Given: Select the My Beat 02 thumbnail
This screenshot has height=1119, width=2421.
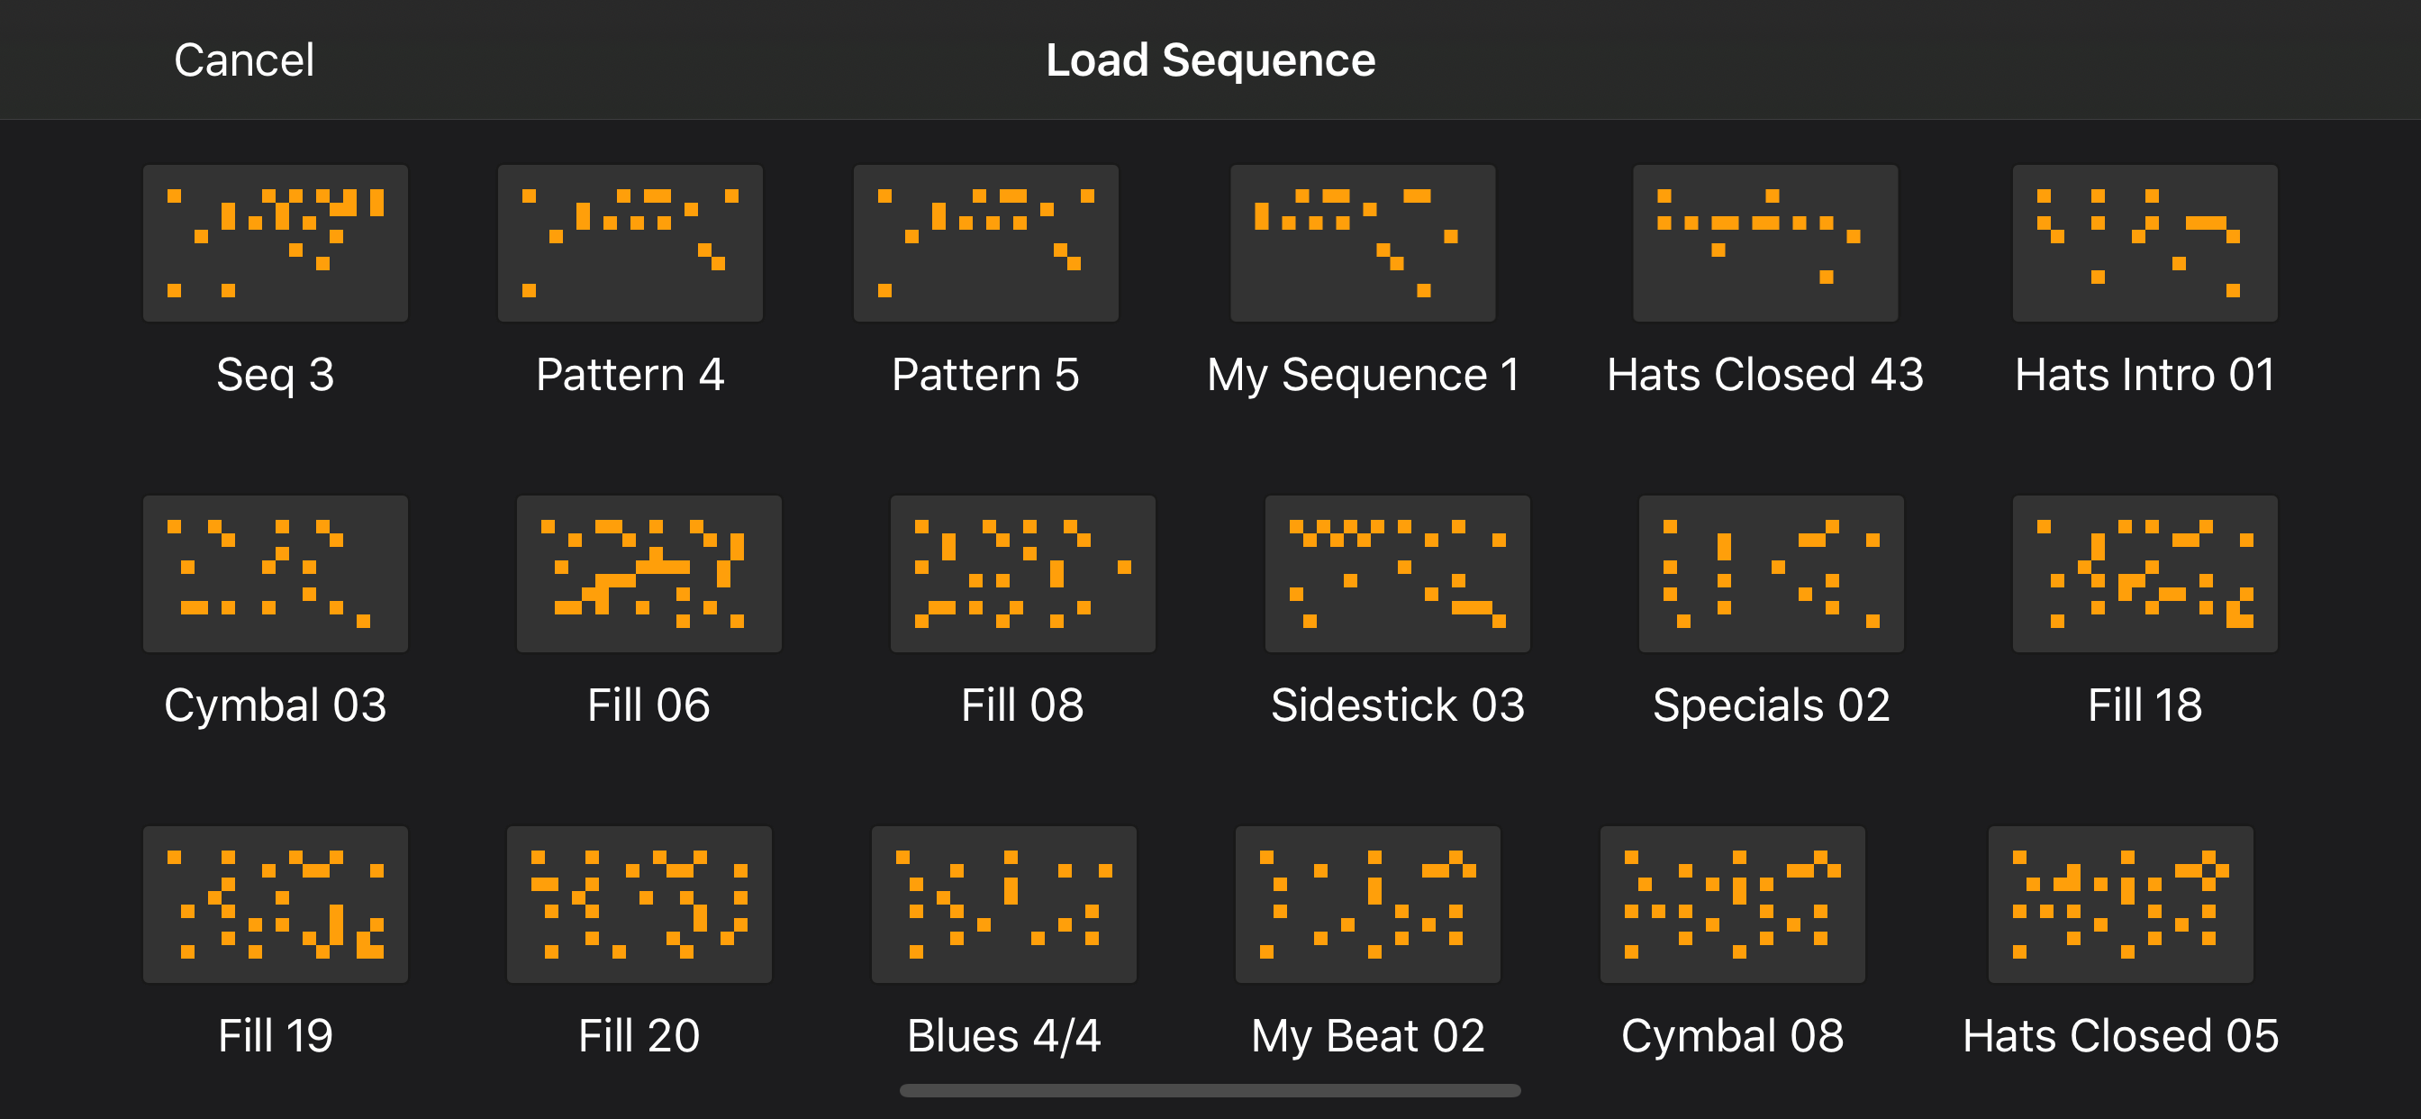Looking at the screenshot, I should (x=1367, y=905).
